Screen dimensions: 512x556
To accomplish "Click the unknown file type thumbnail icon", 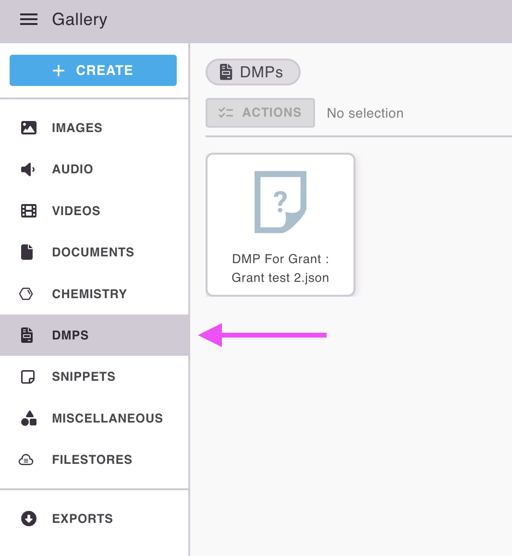I will pyautogui.click(x=280, y=202).
